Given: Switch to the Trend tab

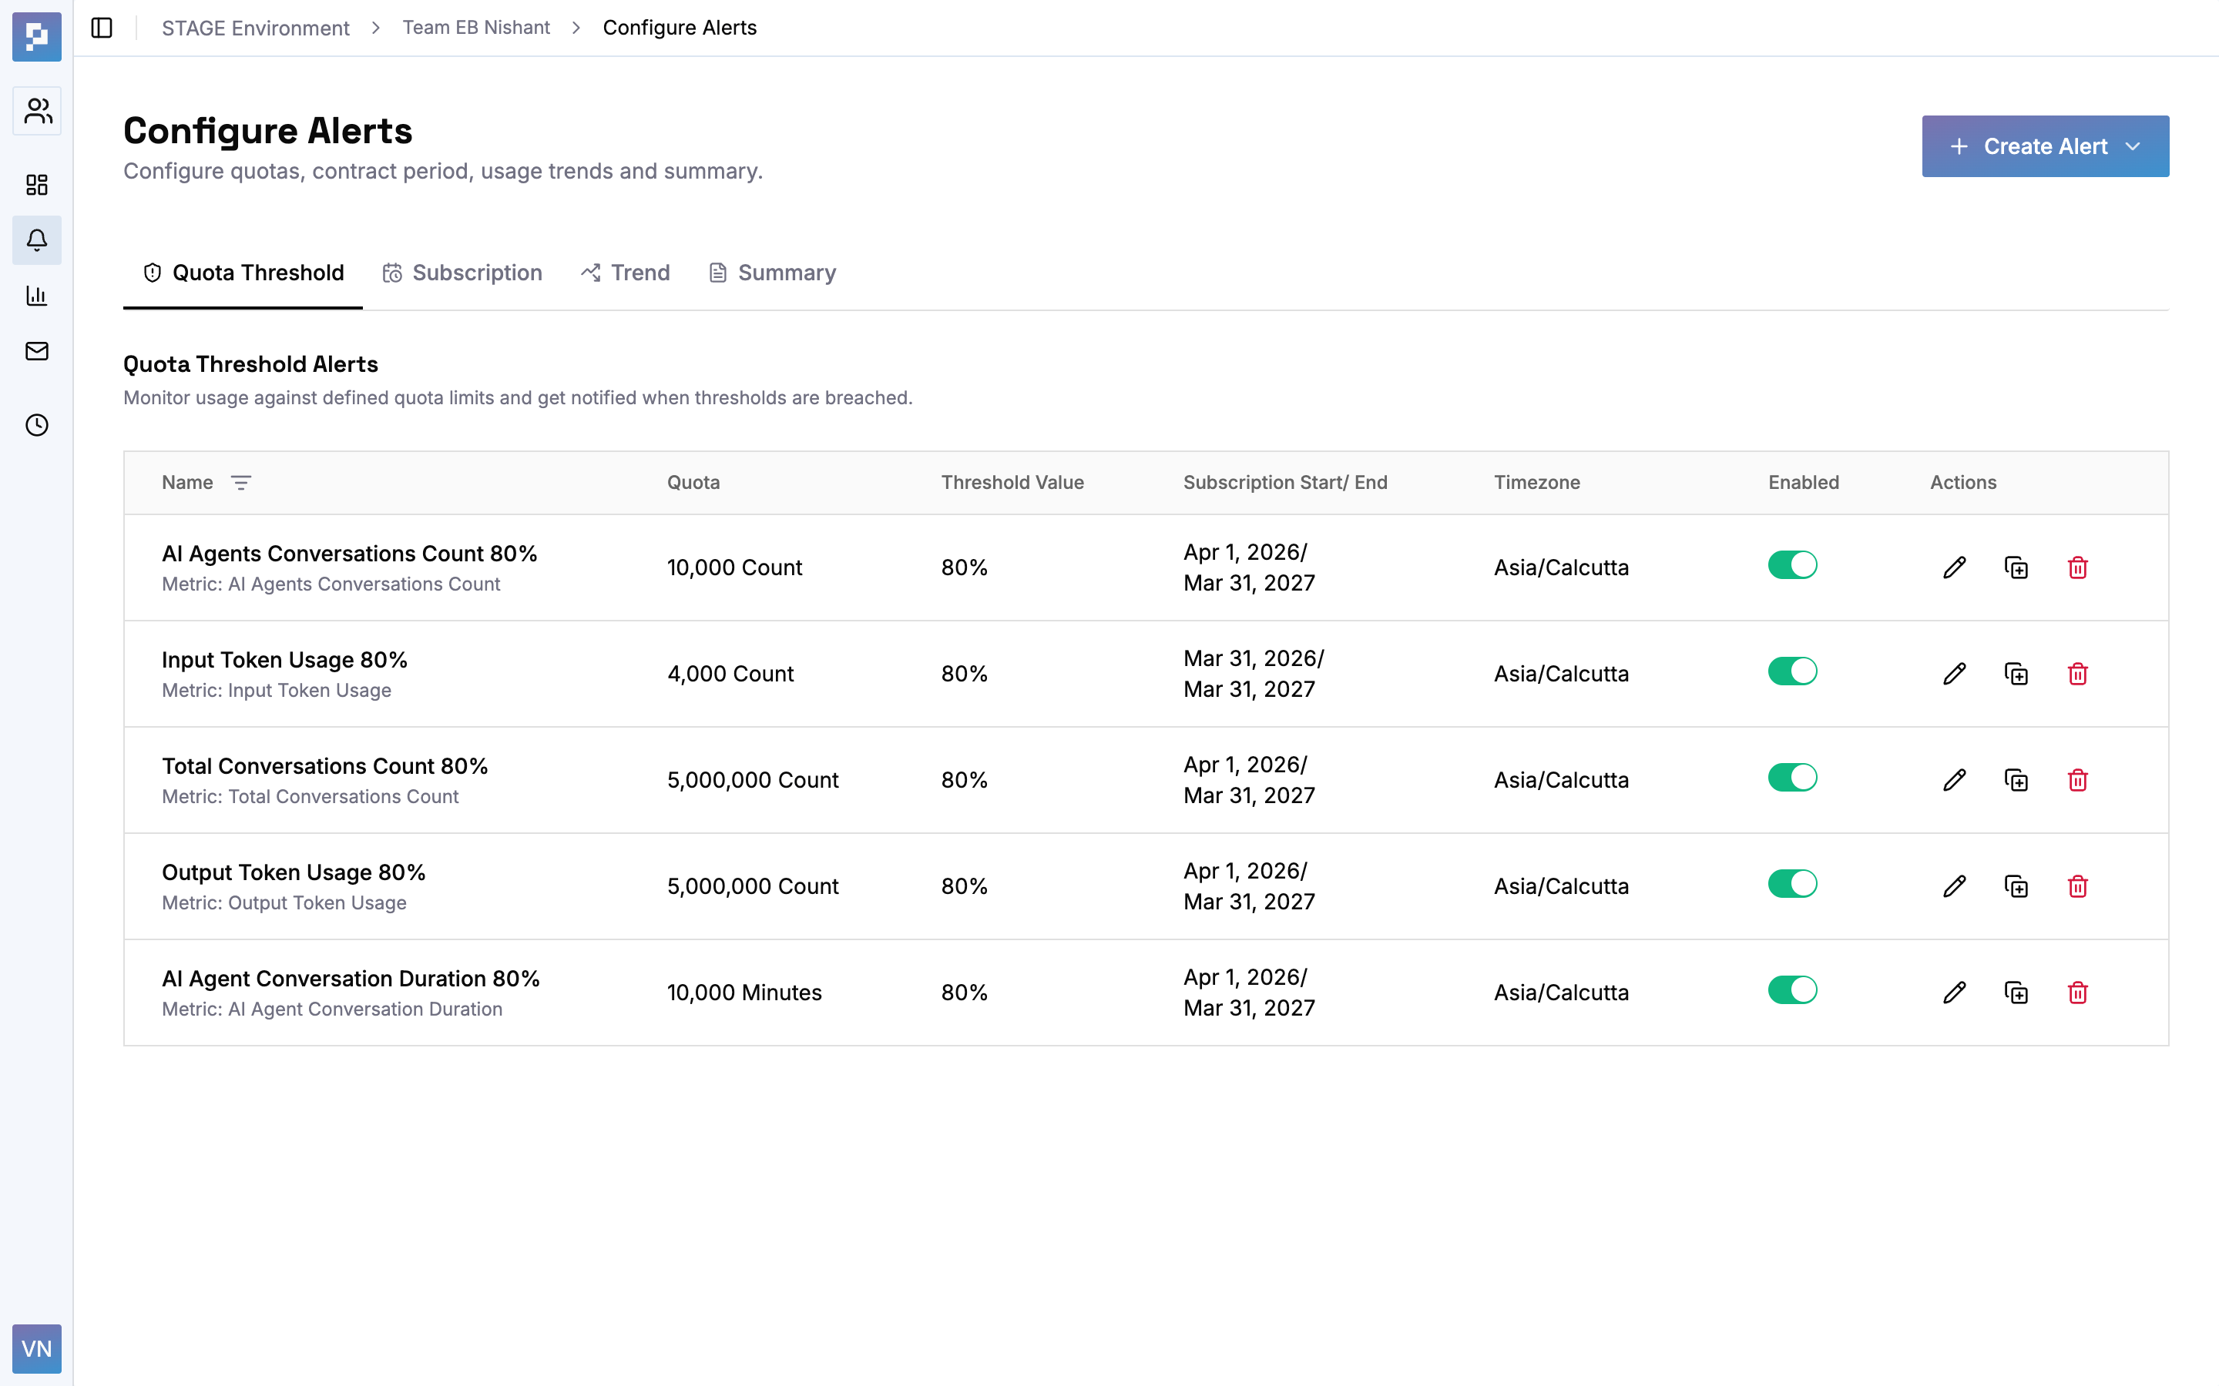Looking at the screenshot, I should point(626,273).
